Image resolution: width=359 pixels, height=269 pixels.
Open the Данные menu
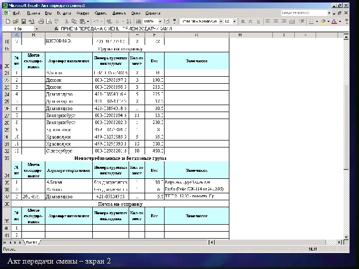[119, 13]
